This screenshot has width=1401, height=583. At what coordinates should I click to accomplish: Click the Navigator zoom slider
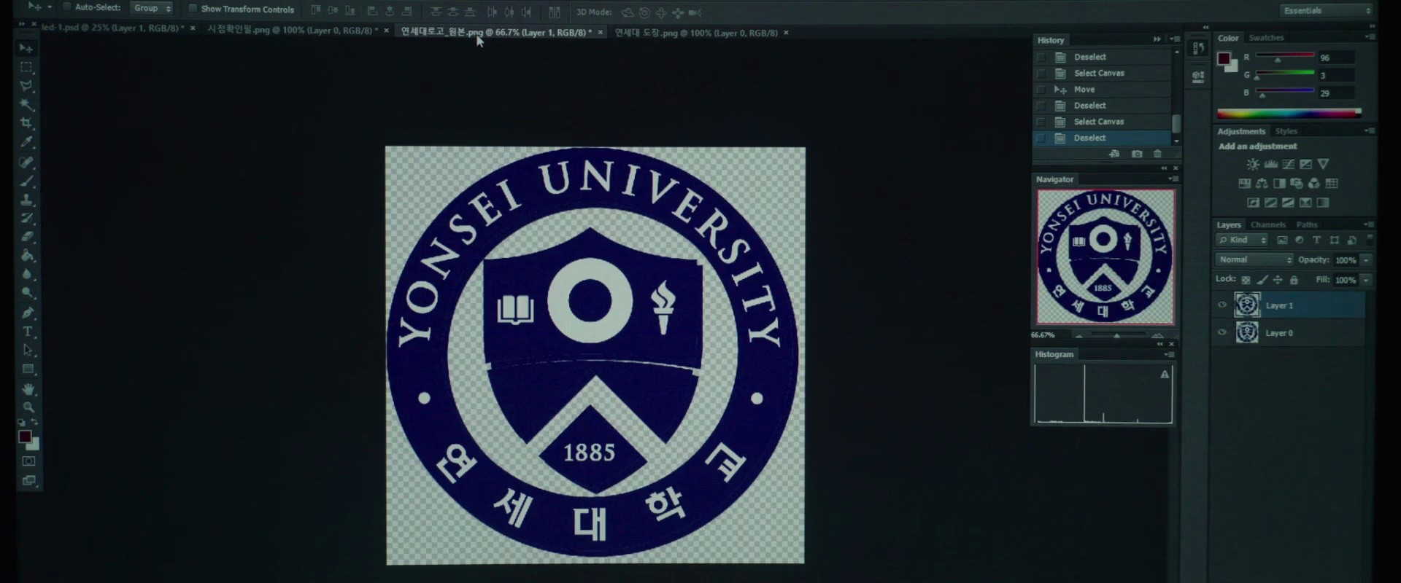point(1117,335)
